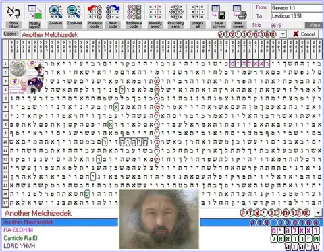Viewport: 324px width, 252px height.
Task: Click the Skip value 9615
Action: (x=276, y=25)
